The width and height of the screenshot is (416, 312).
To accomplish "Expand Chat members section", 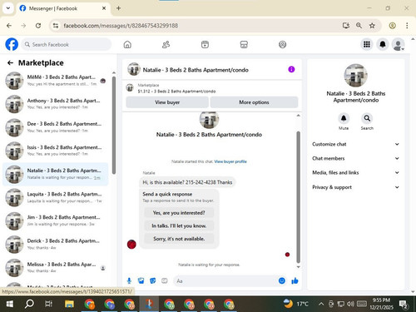I will 356,158.
